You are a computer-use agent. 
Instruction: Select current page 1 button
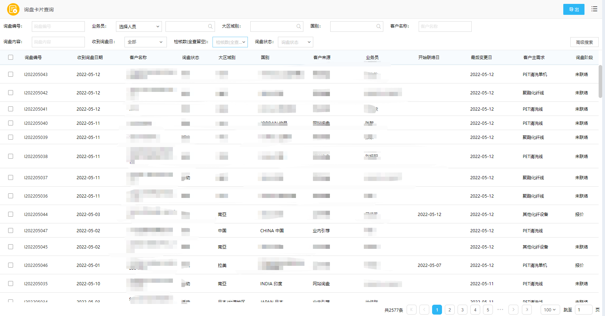coord(437,310)
